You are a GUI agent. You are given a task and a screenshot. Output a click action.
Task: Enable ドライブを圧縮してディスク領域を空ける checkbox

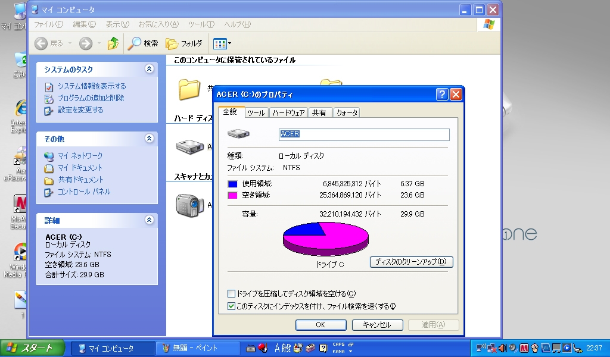(232, 294)
